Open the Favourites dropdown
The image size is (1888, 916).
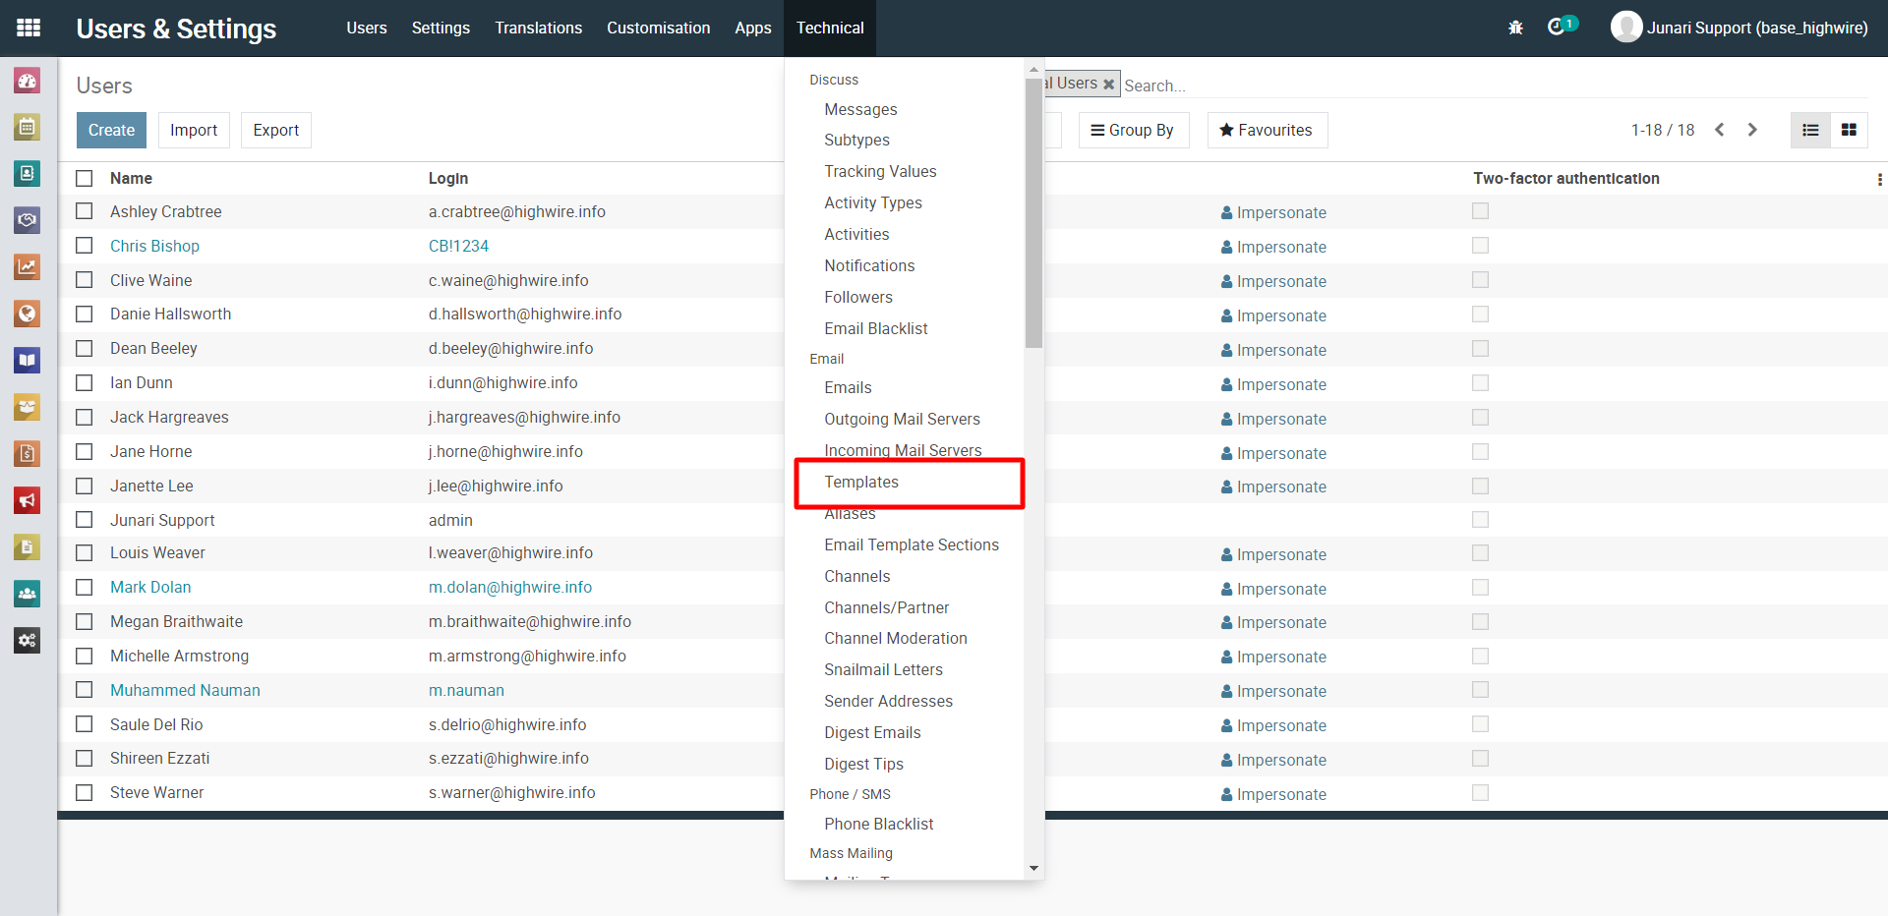point(1267,130)
